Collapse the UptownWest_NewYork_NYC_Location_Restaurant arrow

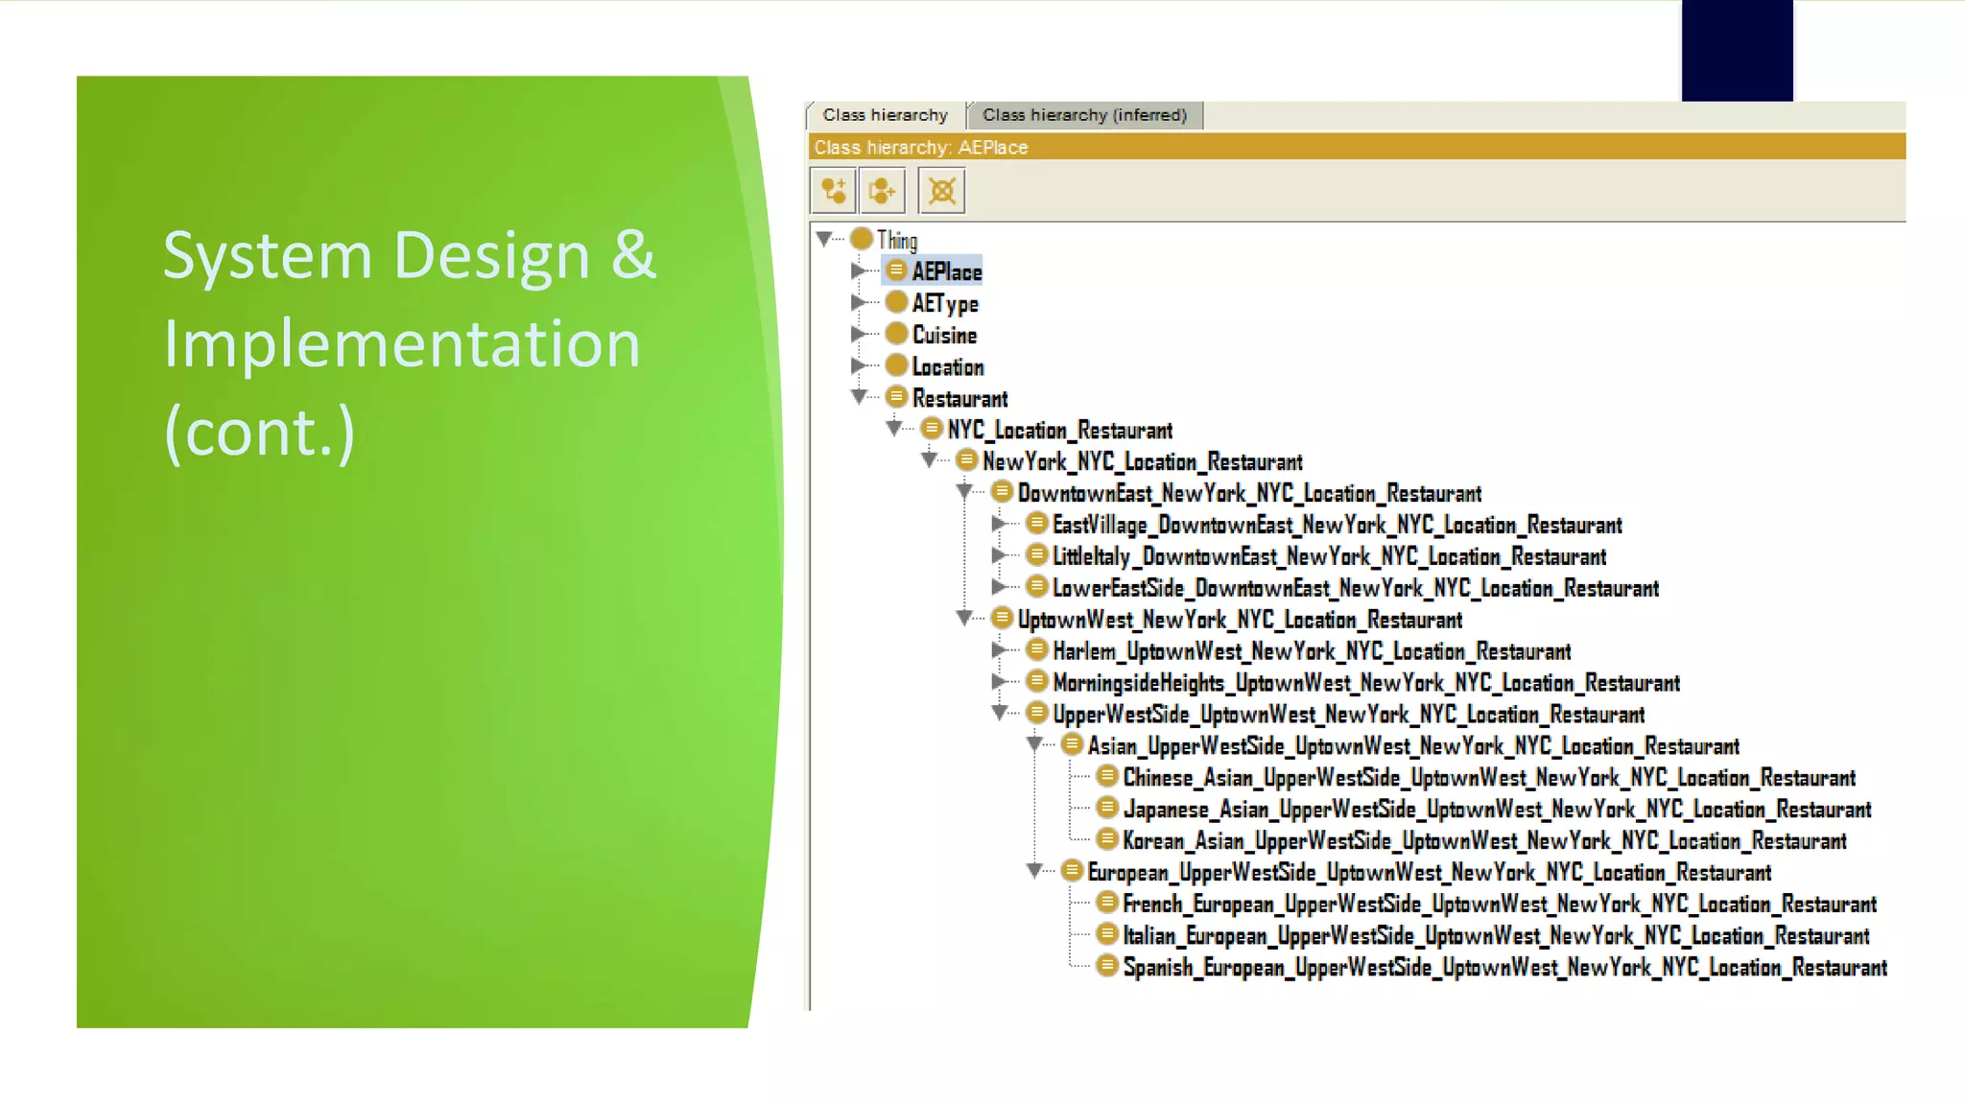(x=964, y=619)
